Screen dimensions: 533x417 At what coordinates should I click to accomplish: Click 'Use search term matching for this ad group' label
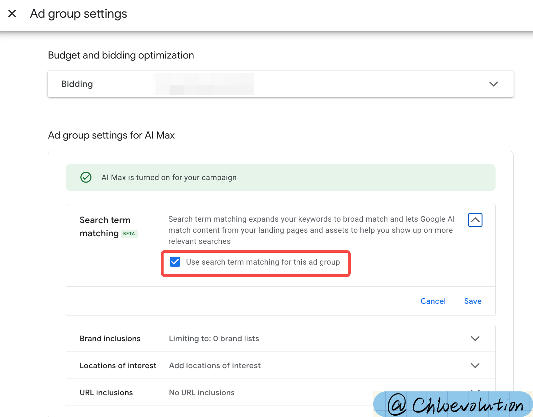pos(263,262)
